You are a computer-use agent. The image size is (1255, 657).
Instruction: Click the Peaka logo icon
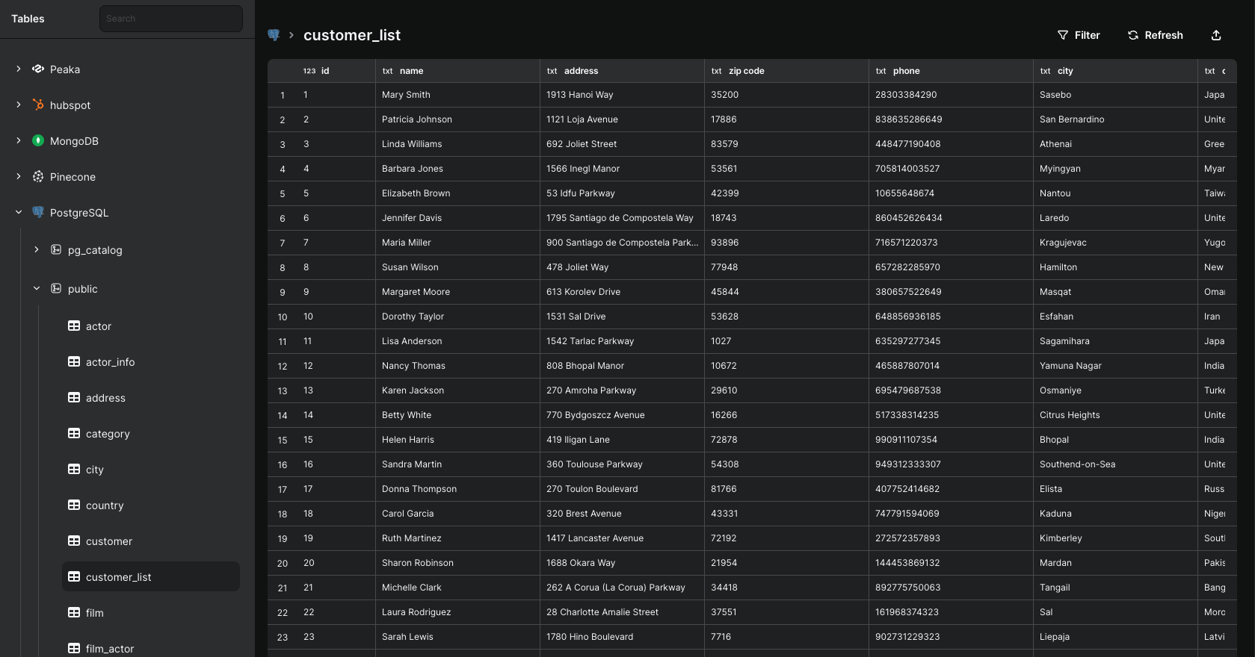(x=38, y=69)
